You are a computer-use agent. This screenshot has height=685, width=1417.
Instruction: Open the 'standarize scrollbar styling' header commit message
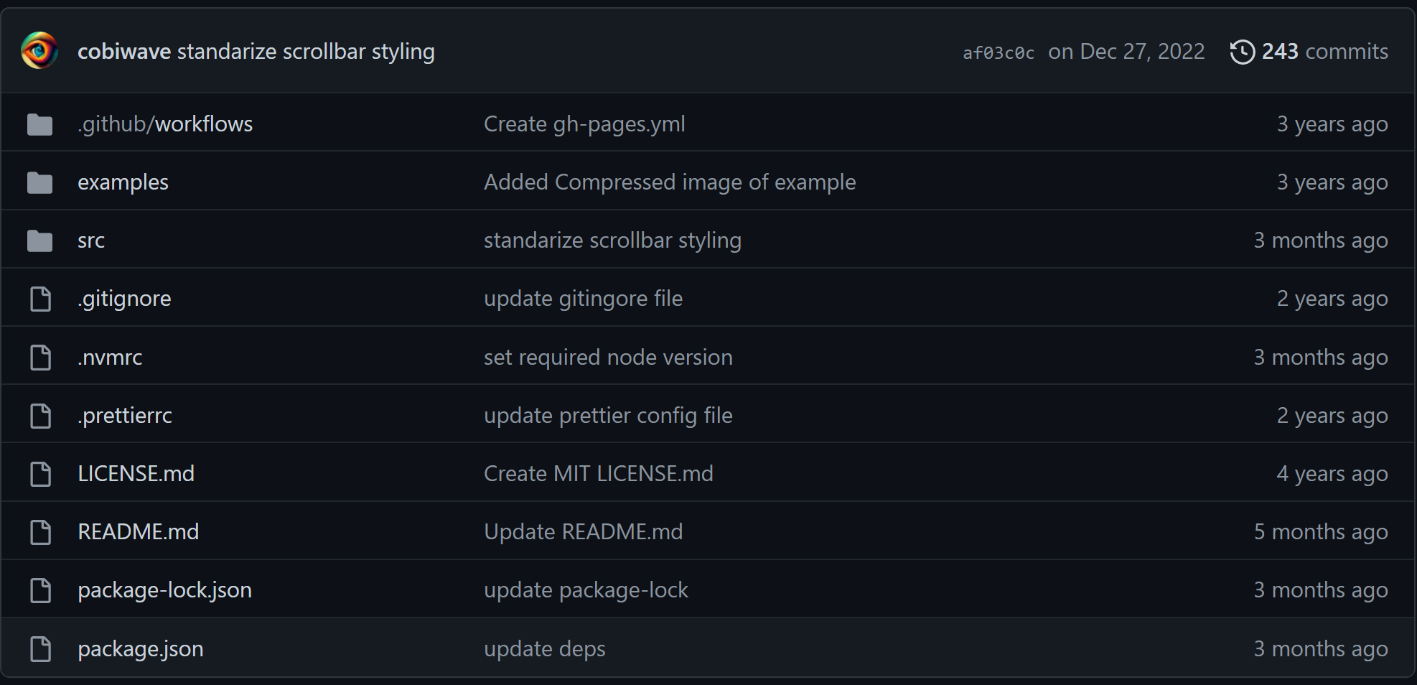click(x=306, y=52)
